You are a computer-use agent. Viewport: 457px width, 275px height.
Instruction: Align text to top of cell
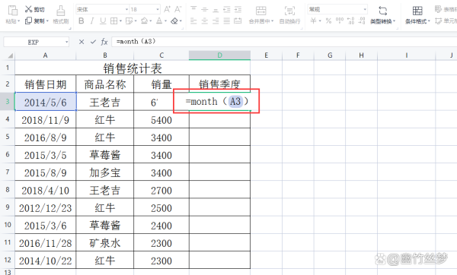point(193,9)
